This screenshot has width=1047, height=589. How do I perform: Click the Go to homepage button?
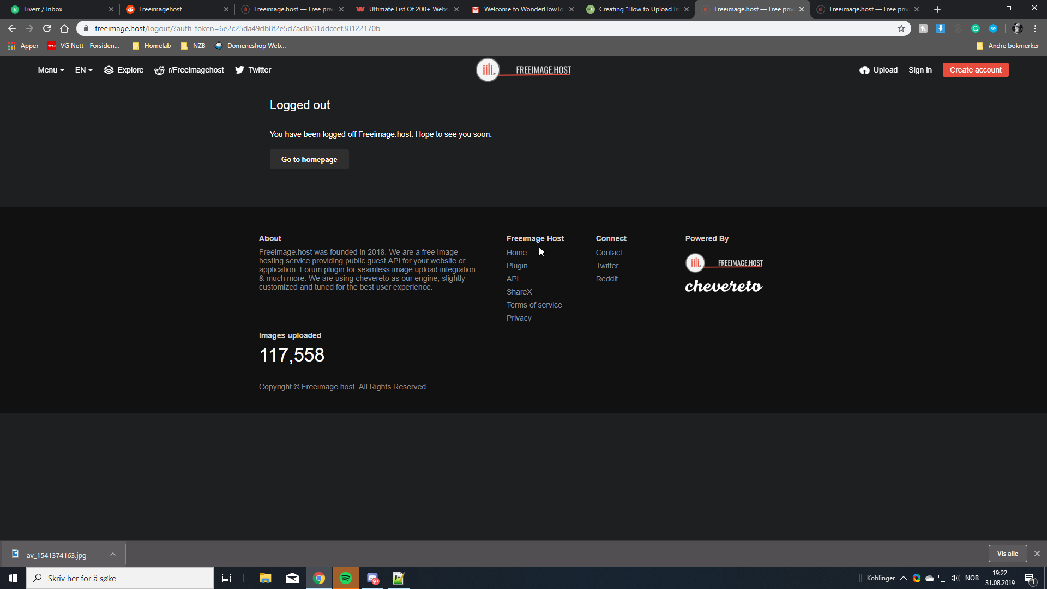tap(309, 159)
